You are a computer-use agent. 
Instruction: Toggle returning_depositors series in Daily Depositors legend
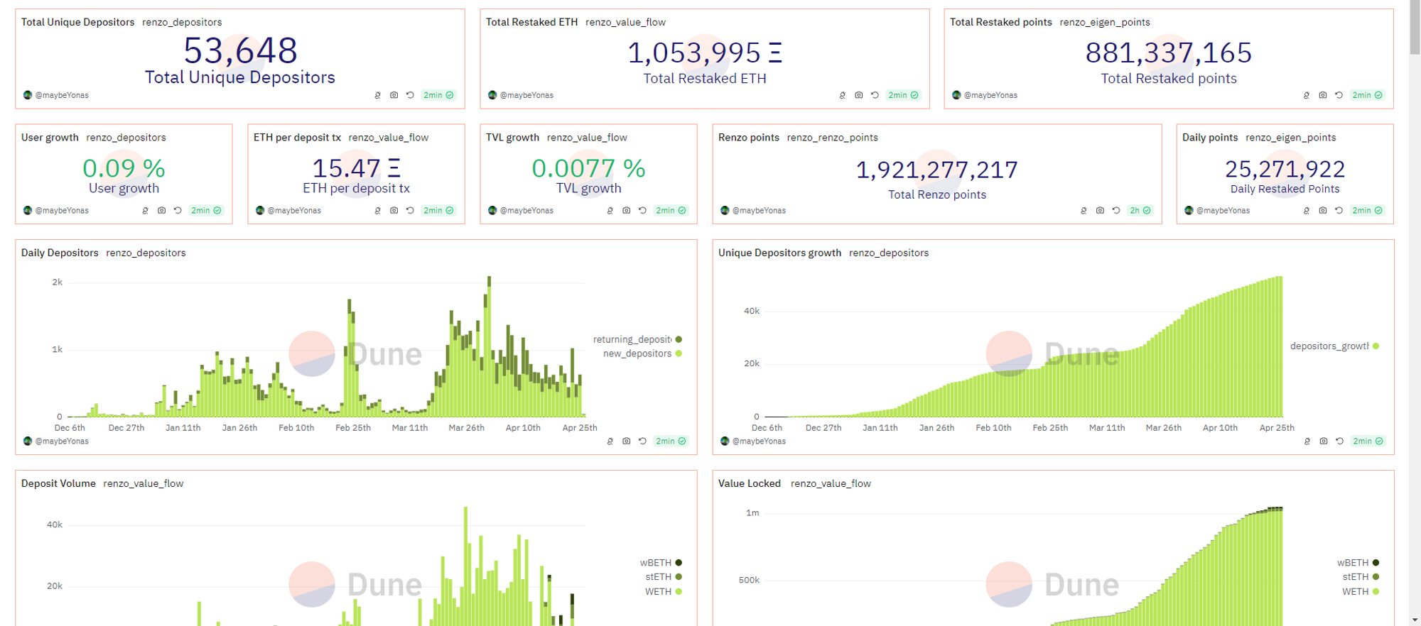click(x=632, y=339)
